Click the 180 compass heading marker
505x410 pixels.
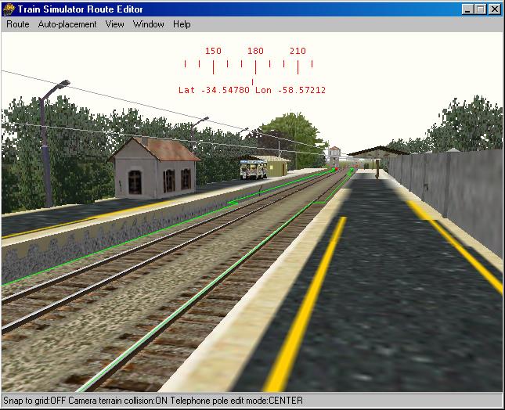point(255,52)
